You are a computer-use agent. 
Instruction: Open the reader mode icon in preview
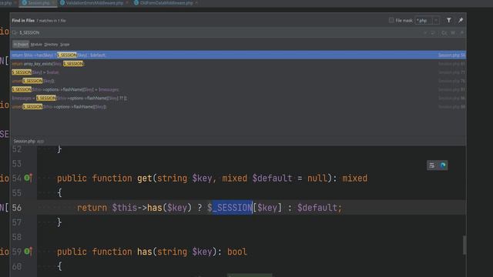432,165
